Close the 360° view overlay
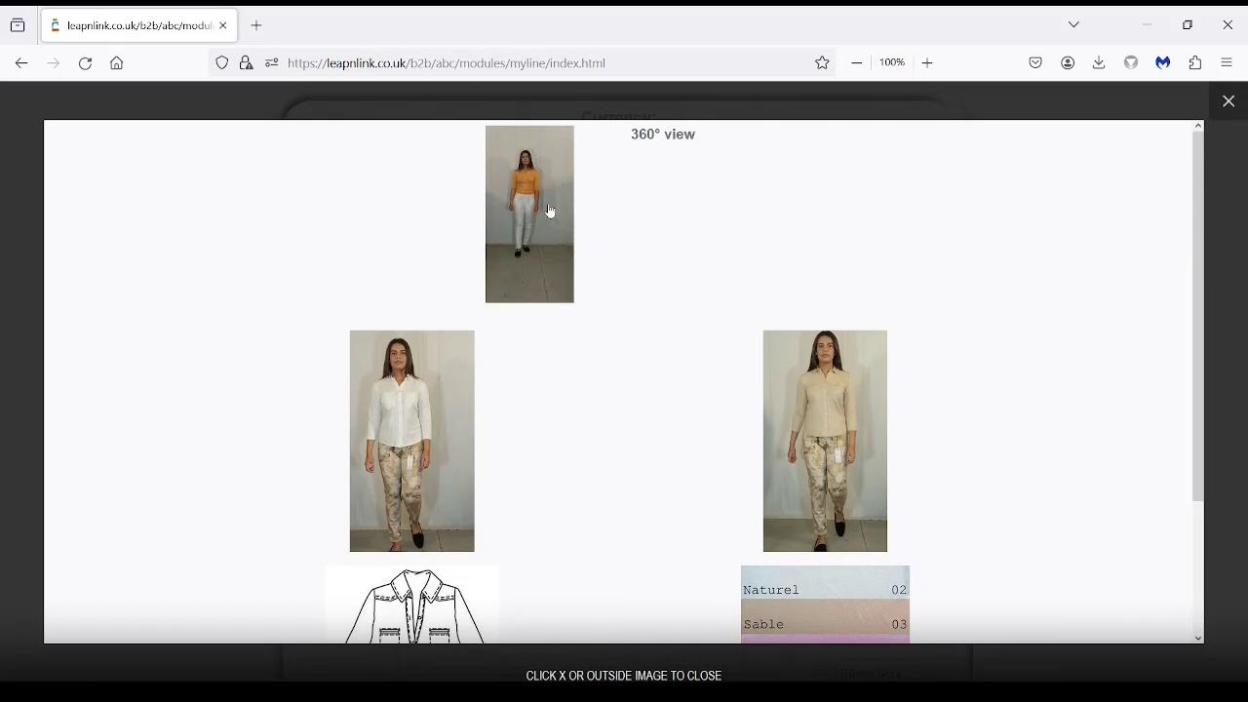1248x702 pixels. coord(1228,100)
